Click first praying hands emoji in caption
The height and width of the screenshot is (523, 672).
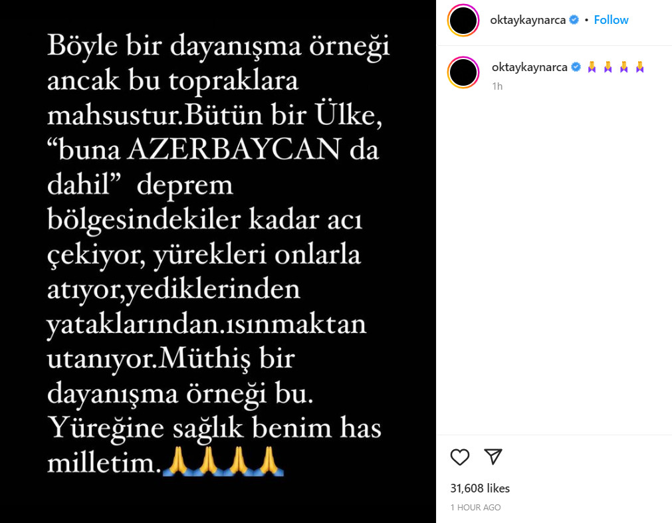[x=592, y=67]
